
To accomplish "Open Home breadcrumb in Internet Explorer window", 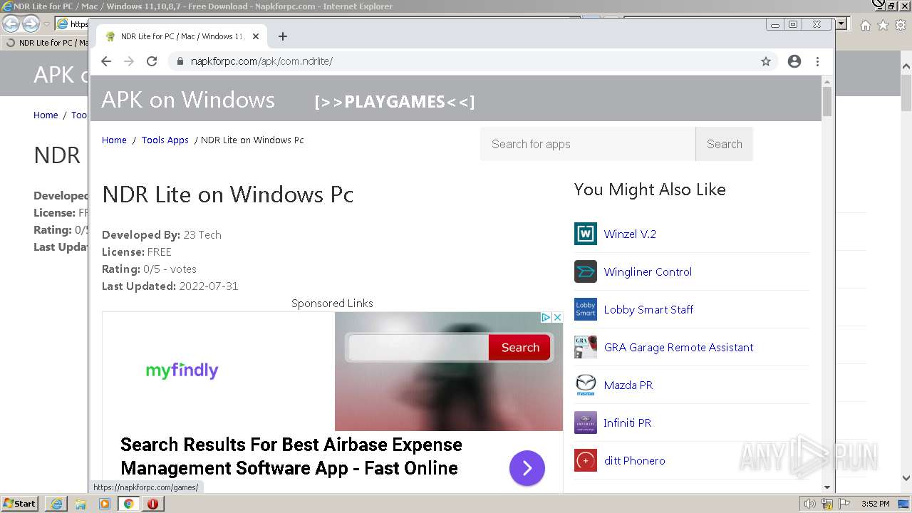I will point(46,115).
